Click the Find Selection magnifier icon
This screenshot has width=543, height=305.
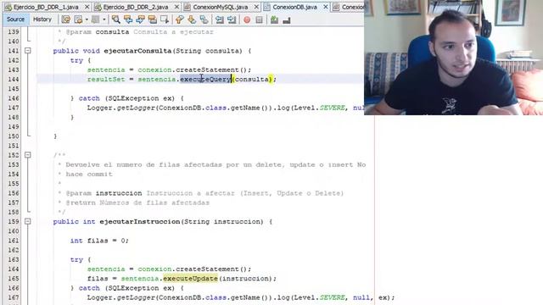[x=115, y=19]
